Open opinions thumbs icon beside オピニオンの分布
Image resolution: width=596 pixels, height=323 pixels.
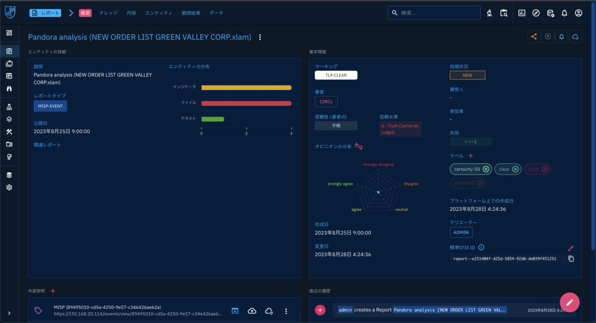point(359,147)
